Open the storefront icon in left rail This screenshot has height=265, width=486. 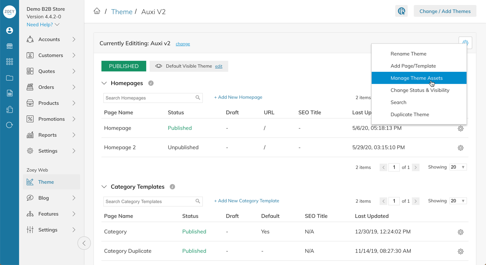tap(9, 46)
